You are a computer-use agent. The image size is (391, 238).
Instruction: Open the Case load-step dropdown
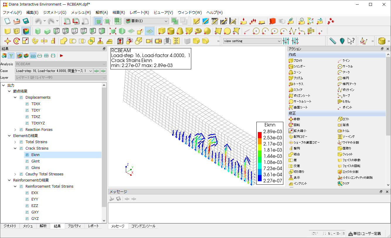90,71
